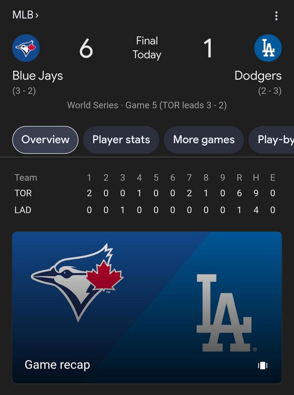Image resolution: width=294 pixels, height=395 pixels.
Task: Switch to the Player stats tab
Action: [121, 140]
